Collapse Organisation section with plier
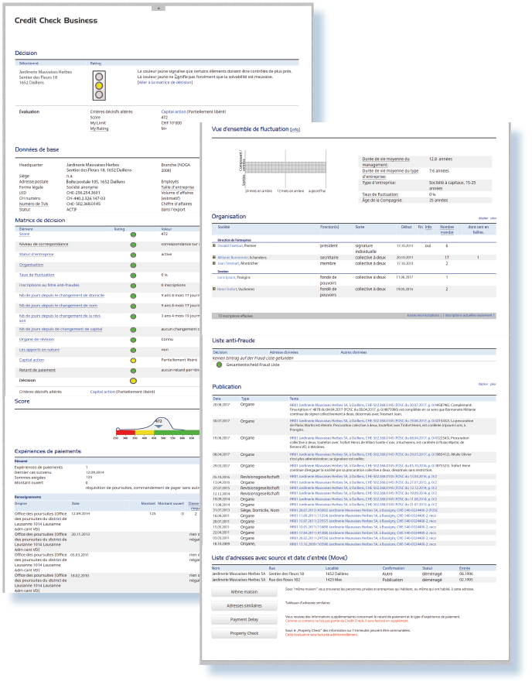The image size is (532, 685). click(x=493, y=218)
